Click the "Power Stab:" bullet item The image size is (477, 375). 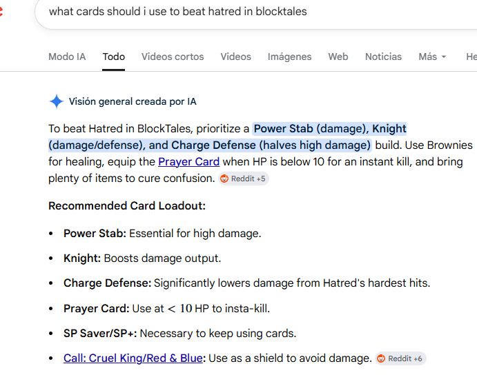pos(95,234)
